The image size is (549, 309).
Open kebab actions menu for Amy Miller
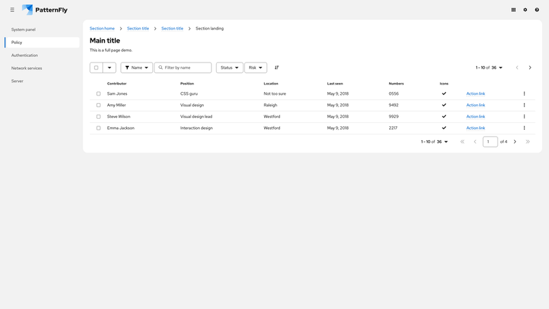pos(524,105)
